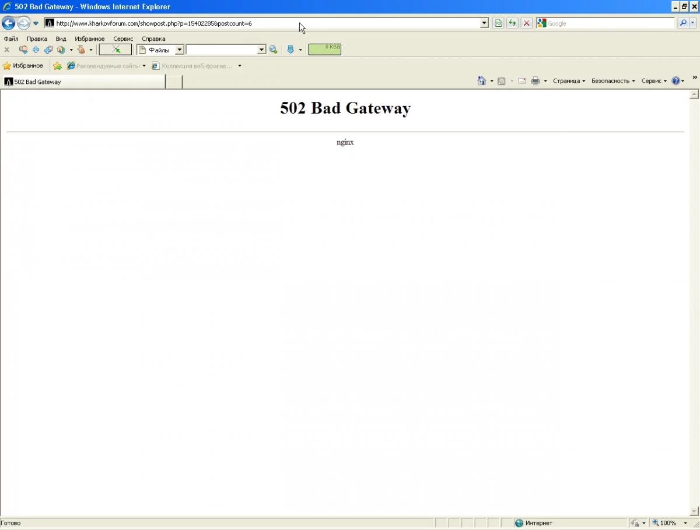The image size is (700, 530).
Task: Click the globe toolbar icon
Action: point(61,50)
